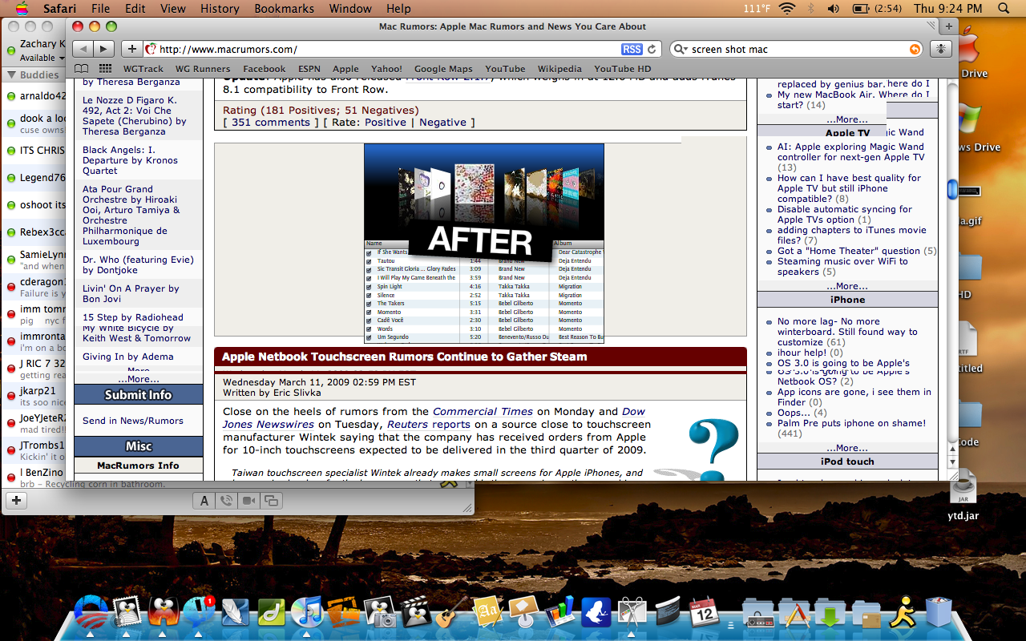
Task: Start audio chat in buddy list window
Action: 227,501
